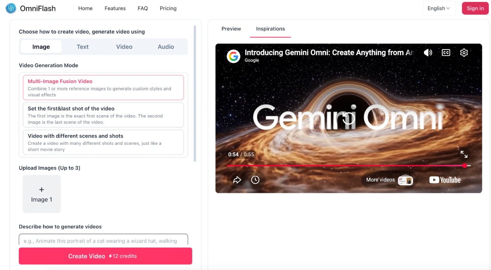Switch to the Inspirations tab
The image size is (491, 270).
[271, 29]
